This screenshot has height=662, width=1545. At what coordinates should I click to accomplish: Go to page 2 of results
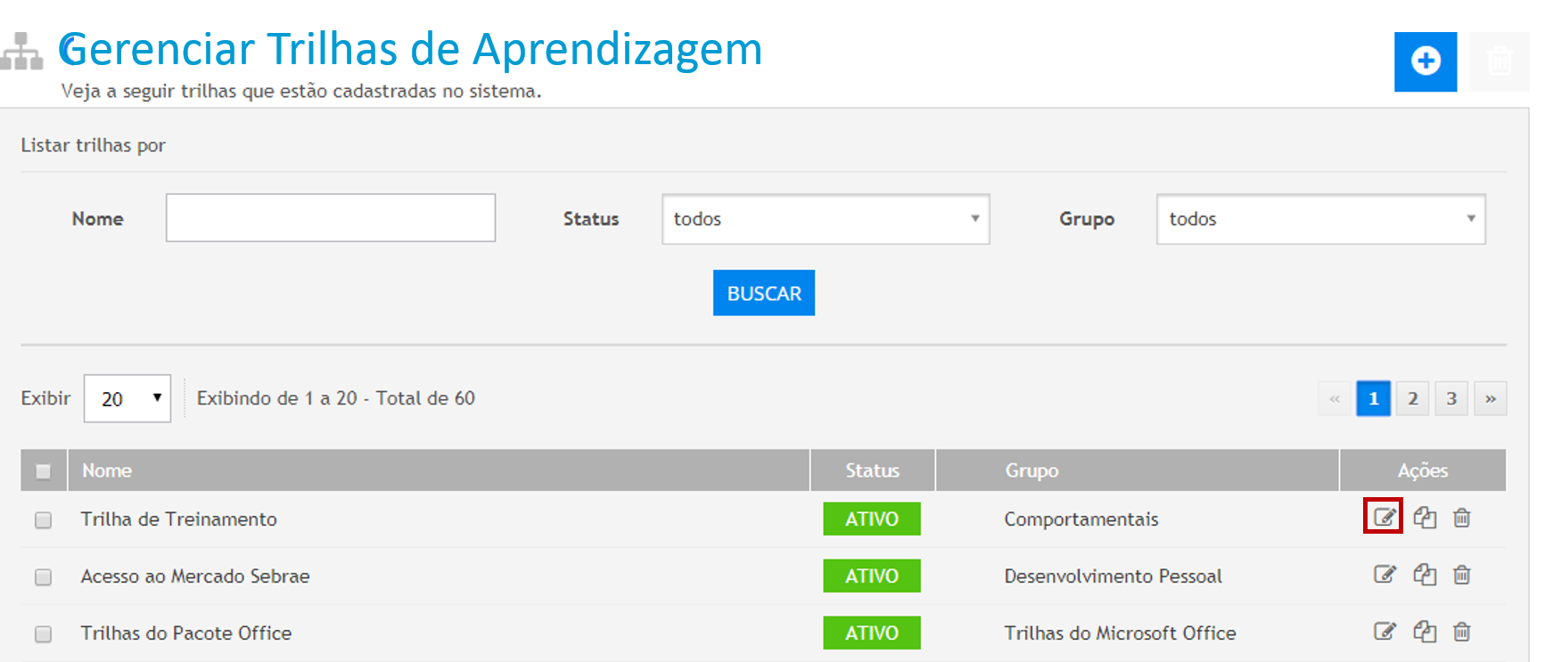[1412, 398]
